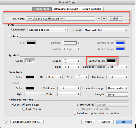136x128 pixels.
Task: Open the Bars Pattern dropdown
Action: 71,43
